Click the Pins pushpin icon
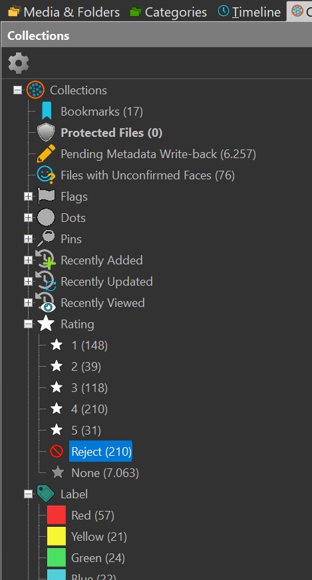312x580 pixels. click(x=46, y=239)
